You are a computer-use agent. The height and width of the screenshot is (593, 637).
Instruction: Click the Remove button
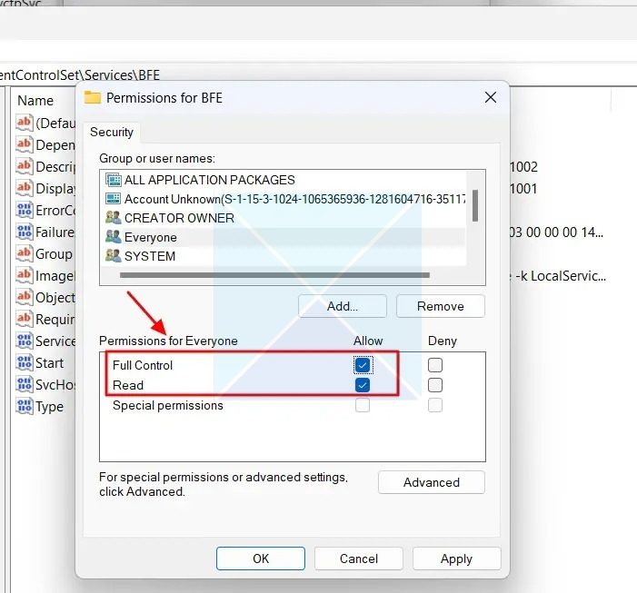click(441, 306)
